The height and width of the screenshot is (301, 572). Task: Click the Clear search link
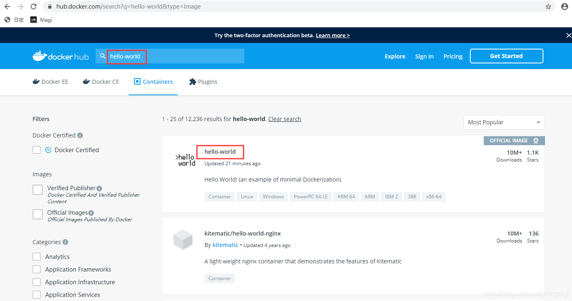point(285,119)
